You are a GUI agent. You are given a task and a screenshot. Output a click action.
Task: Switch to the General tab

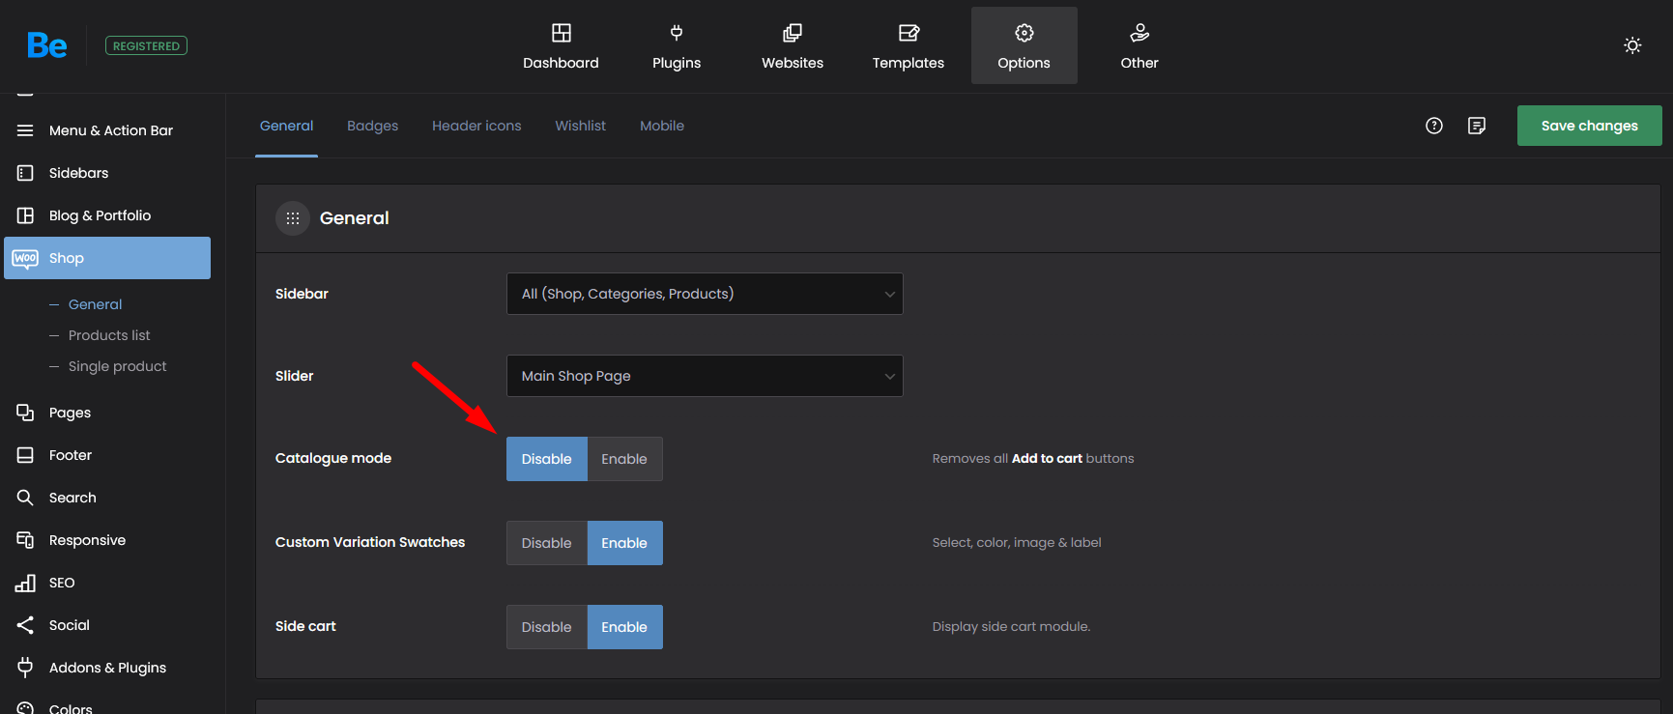click(287, 126)
